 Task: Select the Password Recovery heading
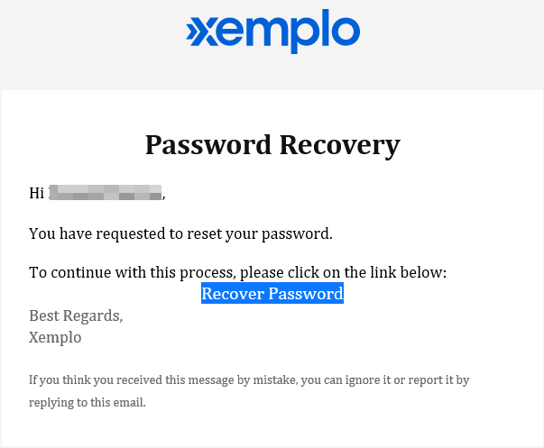point(272,145)
